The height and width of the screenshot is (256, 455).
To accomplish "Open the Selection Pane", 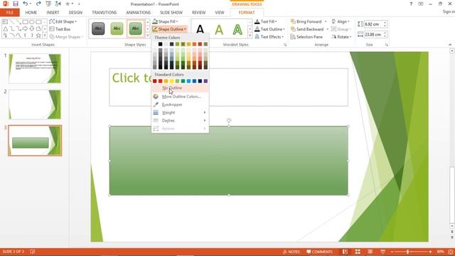I will [306, 37].
